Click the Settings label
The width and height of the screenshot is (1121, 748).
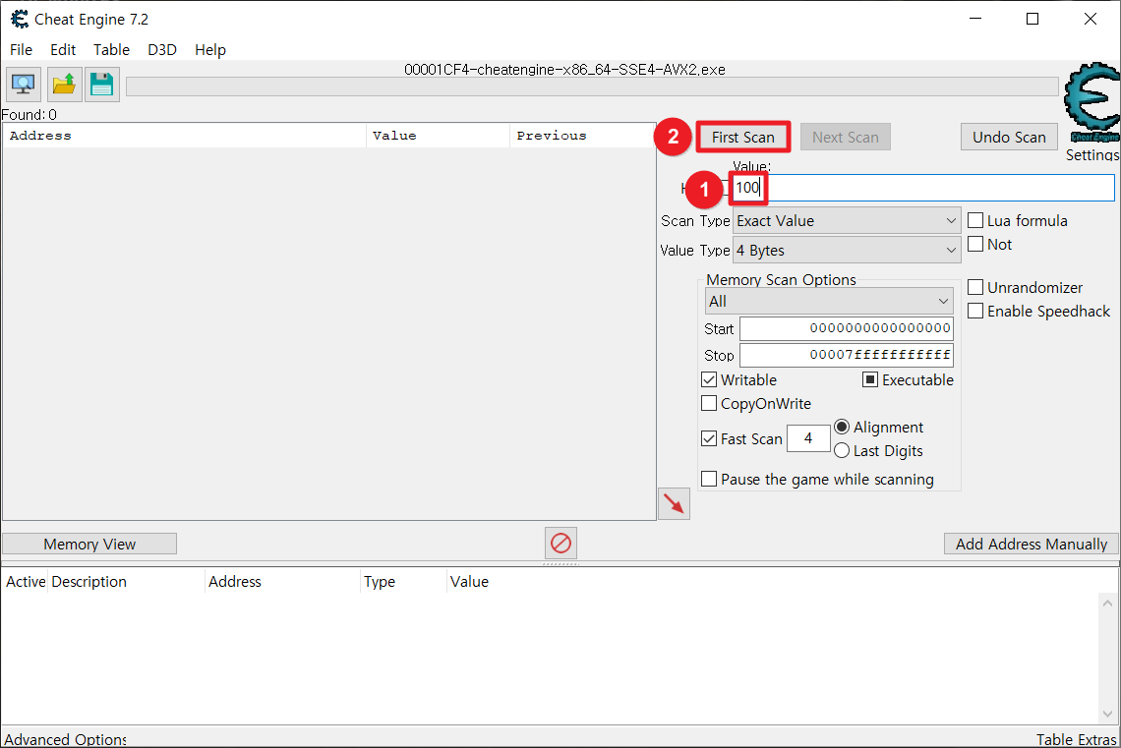click(x=1091, y=154)
